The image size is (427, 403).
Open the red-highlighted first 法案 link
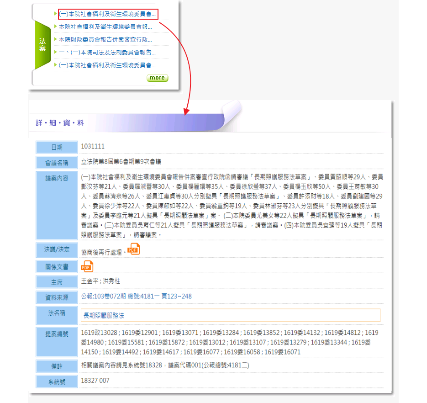(x=107, y=14)
